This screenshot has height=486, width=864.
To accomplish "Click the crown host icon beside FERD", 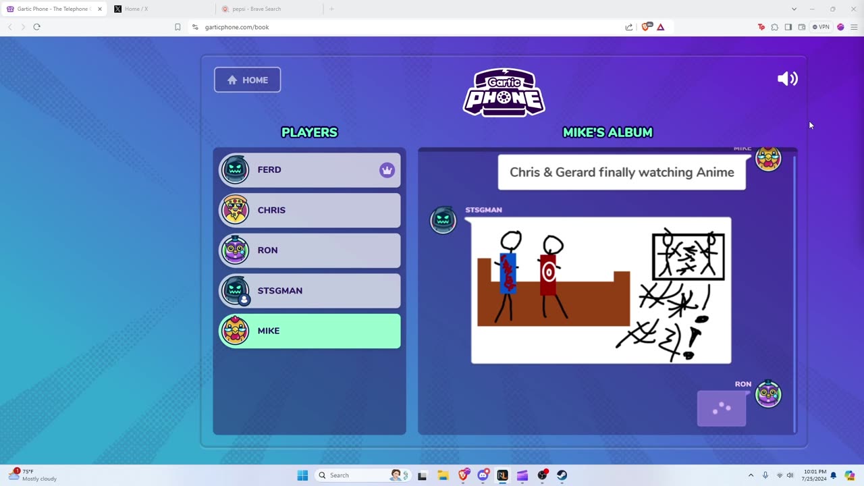I will [387, 170].
